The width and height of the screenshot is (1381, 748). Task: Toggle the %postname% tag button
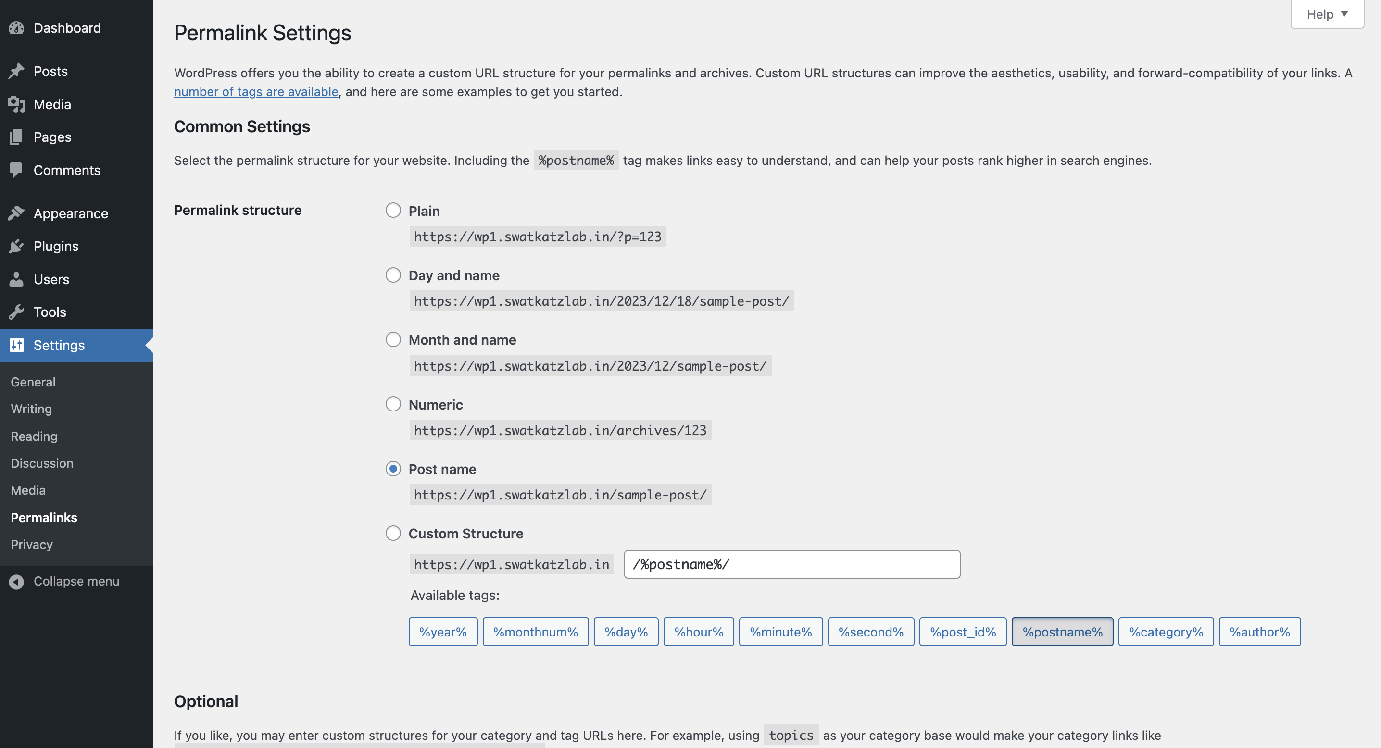click(1062, 632)
